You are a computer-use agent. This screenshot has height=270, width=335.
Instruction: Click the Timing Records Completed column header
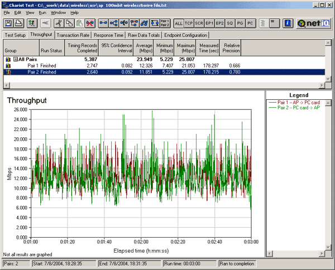82,47
